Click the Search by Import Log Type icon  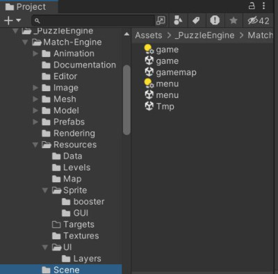point(215,20)
